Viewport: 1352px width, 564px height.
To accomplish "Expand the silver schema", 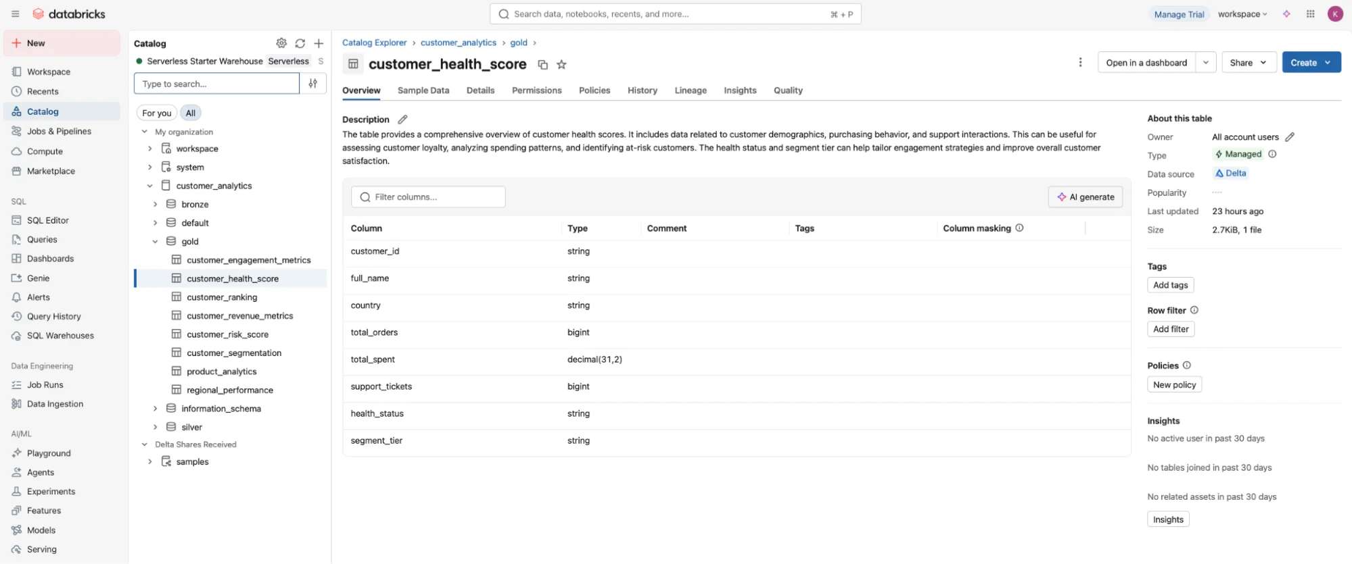I will coord(155,427).
